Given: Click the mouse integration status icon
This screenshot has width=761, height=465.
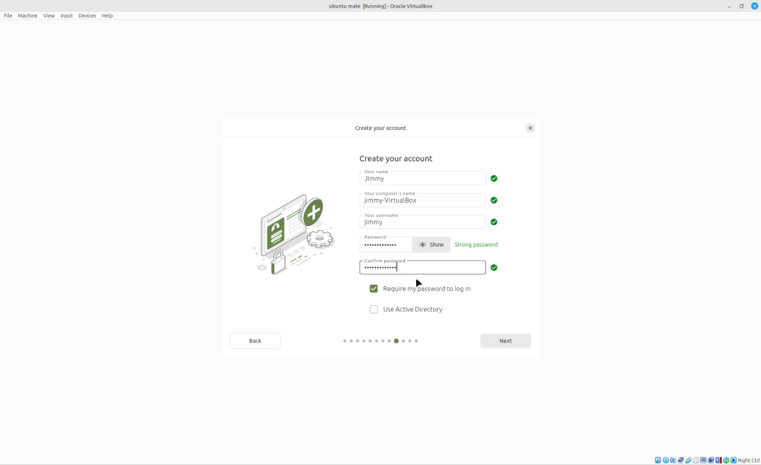Looking at the screenshot, I should pyautogui.click(x=726, y=460).
